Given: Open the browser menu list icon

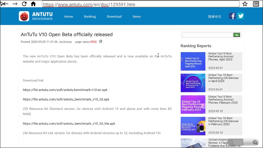Looking at the screenshot, I should click(256, 4).
